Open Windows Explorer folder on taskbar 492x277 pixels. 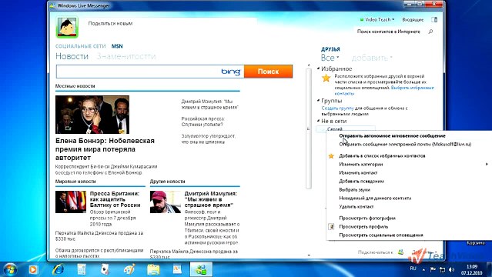153,269
